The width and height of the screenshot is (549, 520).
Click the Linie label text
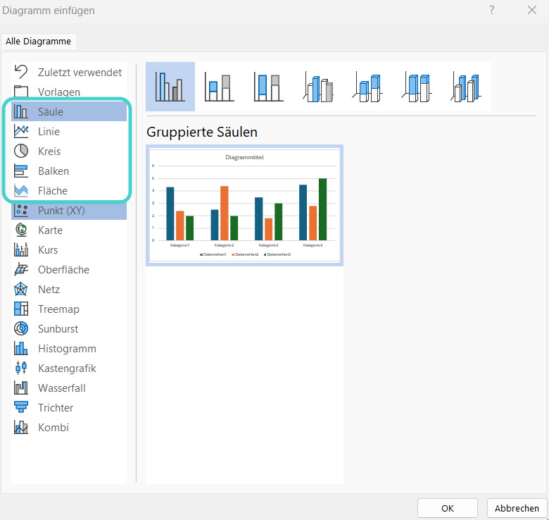pos(49,131)
